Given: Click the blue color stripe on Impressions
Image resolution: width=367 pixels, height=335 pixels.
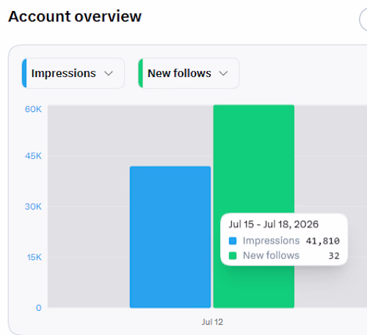Looking at the screenshot, I should (x=24, y=73).
